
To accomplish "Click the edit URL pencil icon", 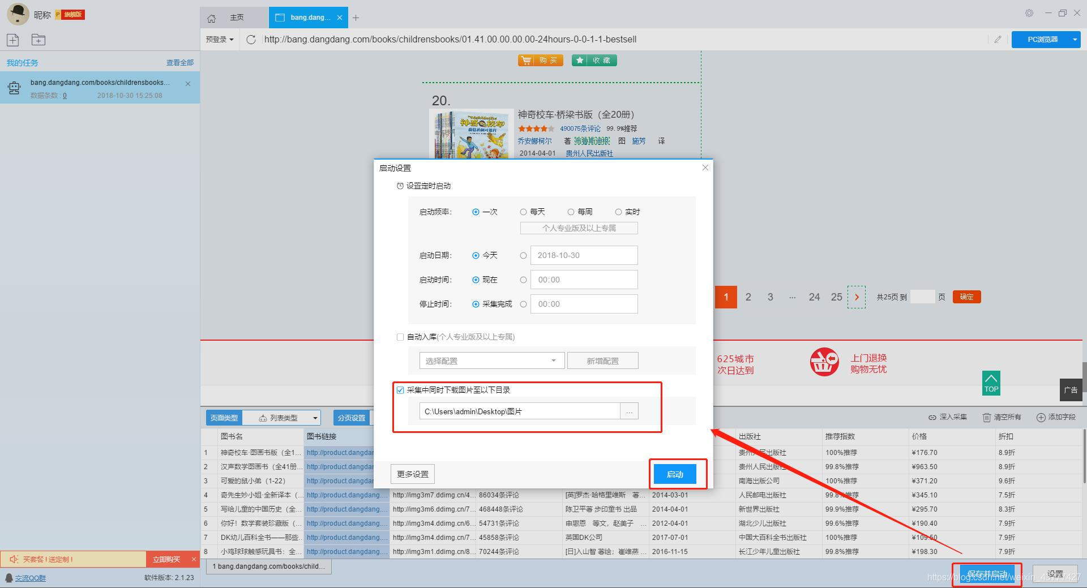I will click(x=998, y=40).
